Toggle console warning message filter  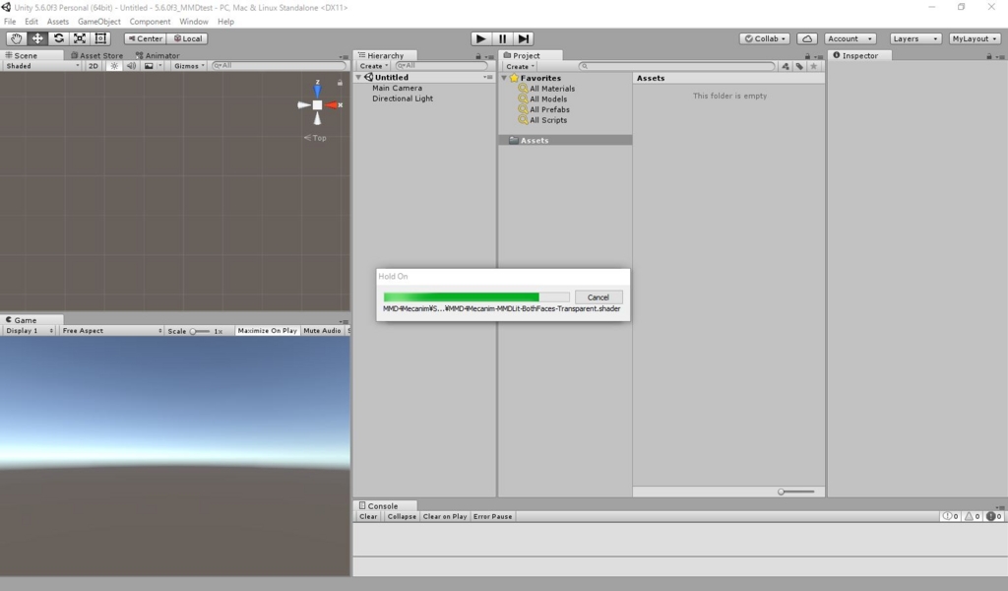pyautogui.click(x=972, y=516)
